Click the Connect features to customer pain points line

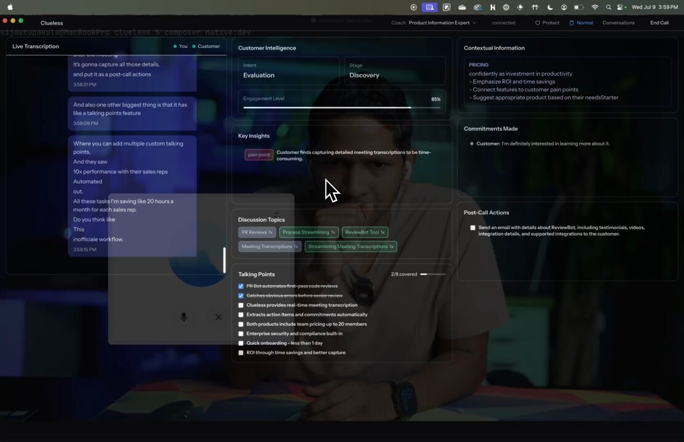click(x=523, y=90)
